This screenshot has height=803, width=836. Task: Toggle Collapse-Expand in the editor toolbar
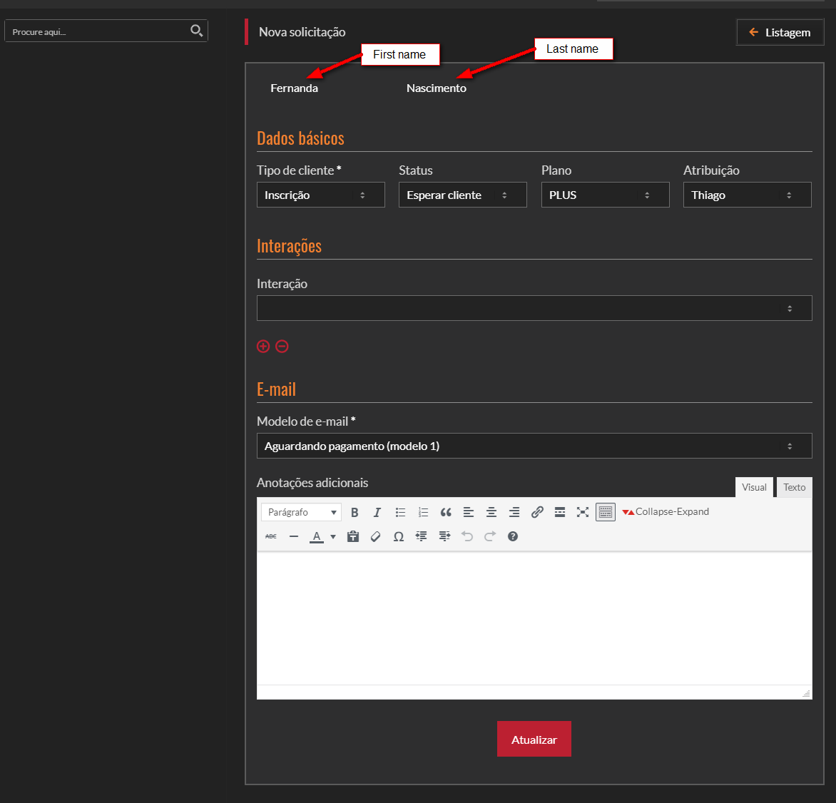[666, 512]
